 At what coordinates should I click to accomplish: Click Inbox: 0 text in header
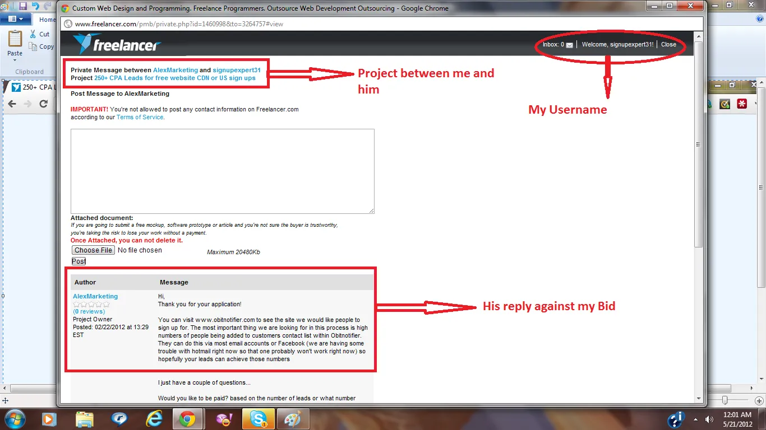click(x=553, y=44)
